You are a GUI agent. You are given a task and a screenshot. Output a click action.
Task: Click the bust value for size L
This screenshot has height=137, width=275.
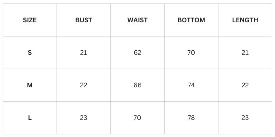click(84, 118)
